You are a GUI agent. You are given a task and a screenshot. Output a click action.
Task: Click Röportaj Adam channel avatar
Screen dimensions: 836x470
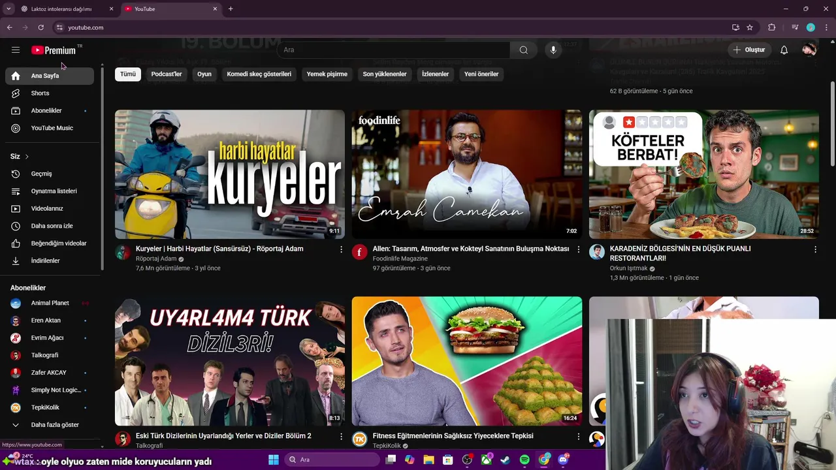pyautogui.click(x=123, y=252)
